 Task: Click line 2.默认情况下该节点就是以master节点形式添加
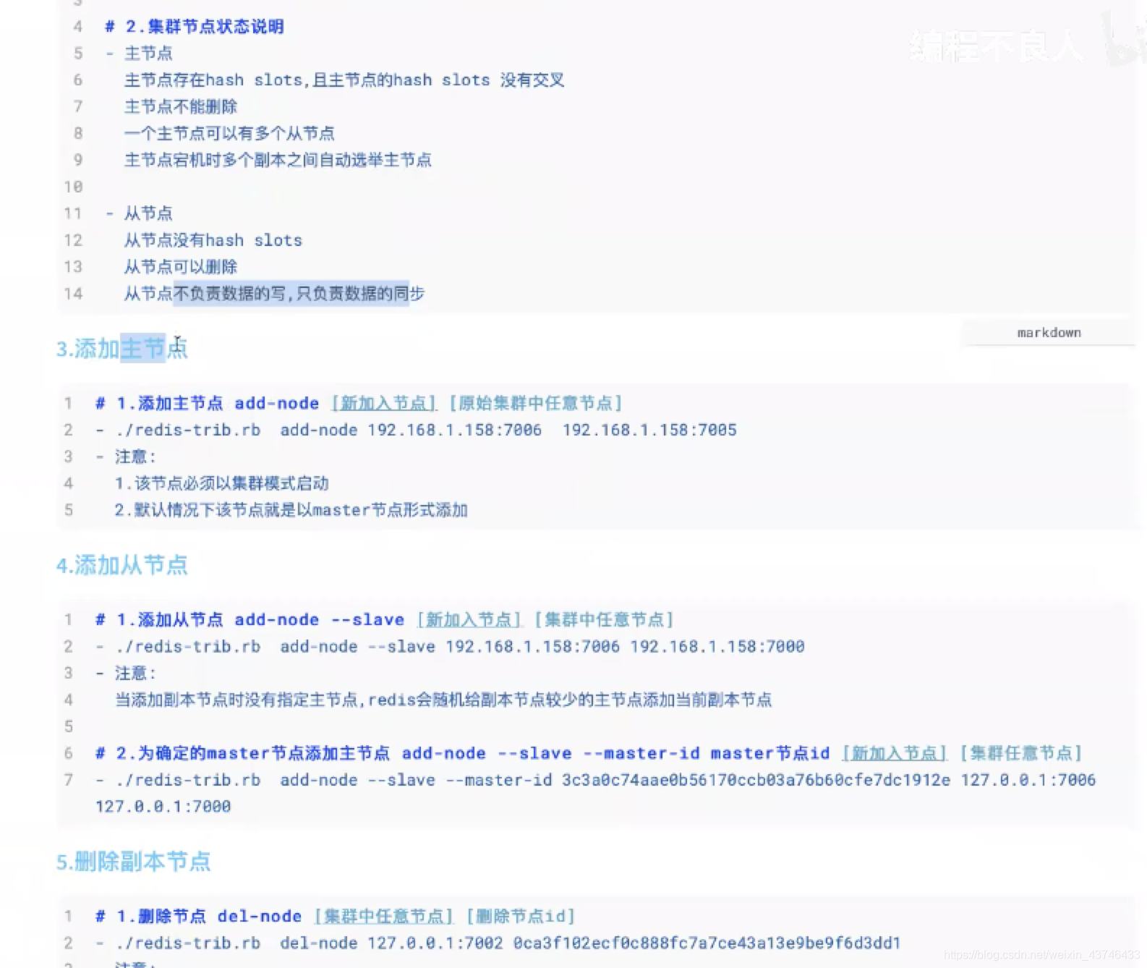tap(291, 510)
